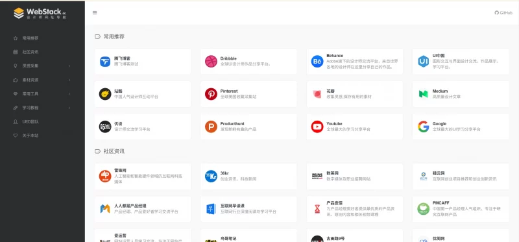Image resolution: width=519 pixels, height=242 pixels.
Task: Click the UI中国 hexagon logo
Action: pyautogui.click(x=423, y=62)
